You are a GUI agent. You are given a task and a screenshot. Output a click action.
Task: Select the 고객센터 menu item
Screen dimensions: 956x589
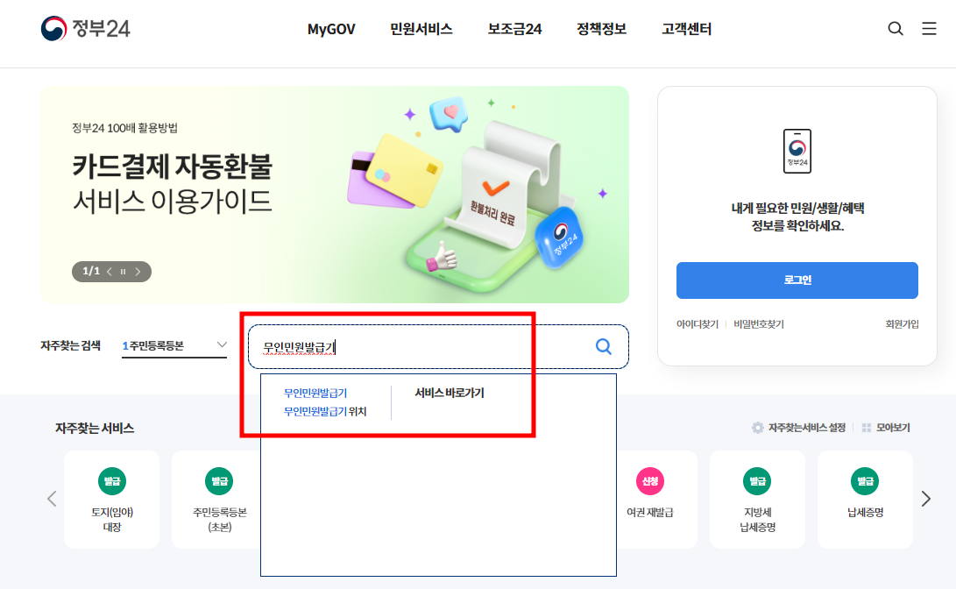(686, 29)
